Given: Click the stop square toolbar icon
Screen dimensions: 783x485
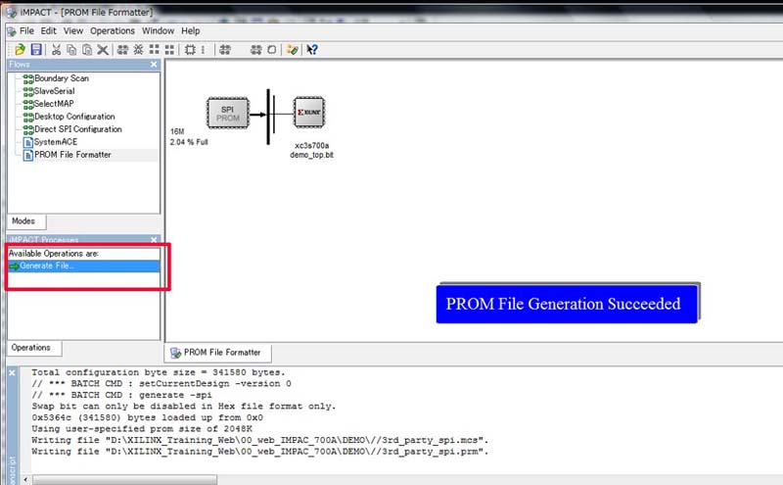Looking at the screenshot, I should [272, 50].
